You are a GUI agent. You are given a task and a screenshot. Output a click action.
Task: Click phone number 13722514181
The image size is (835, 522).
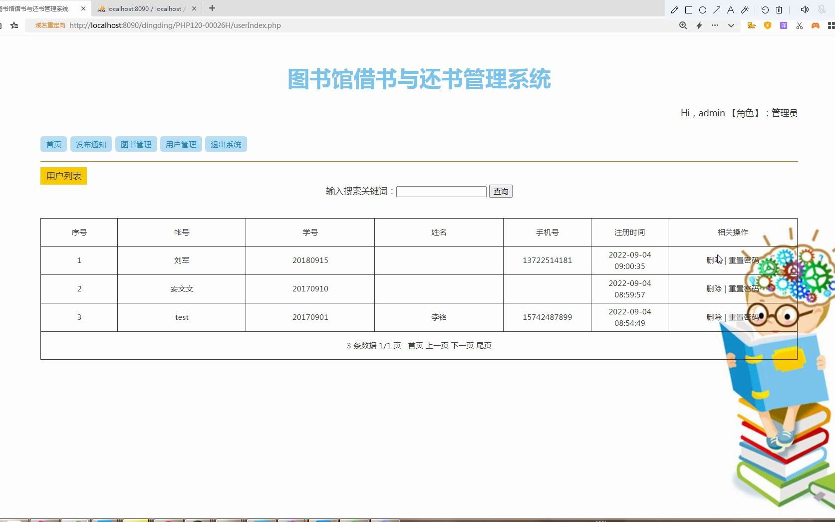pyautogui.click(x=548, y=260)
